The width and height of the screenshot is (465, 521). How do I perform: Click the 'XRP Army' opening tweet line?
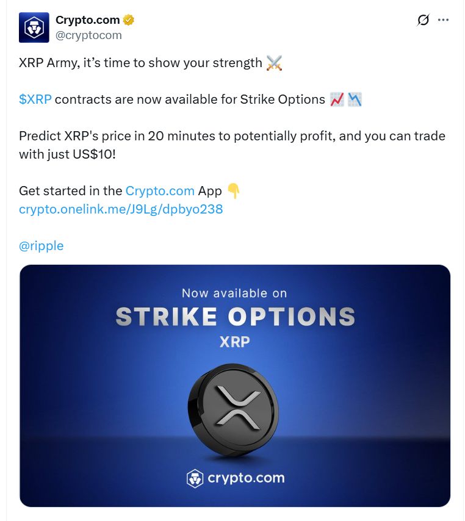point(140,63)
